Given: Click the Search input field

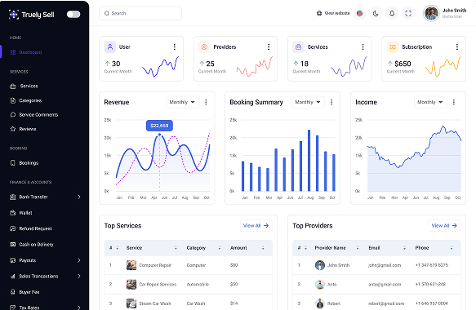Looking at the screenshot, I should point(140,13).
